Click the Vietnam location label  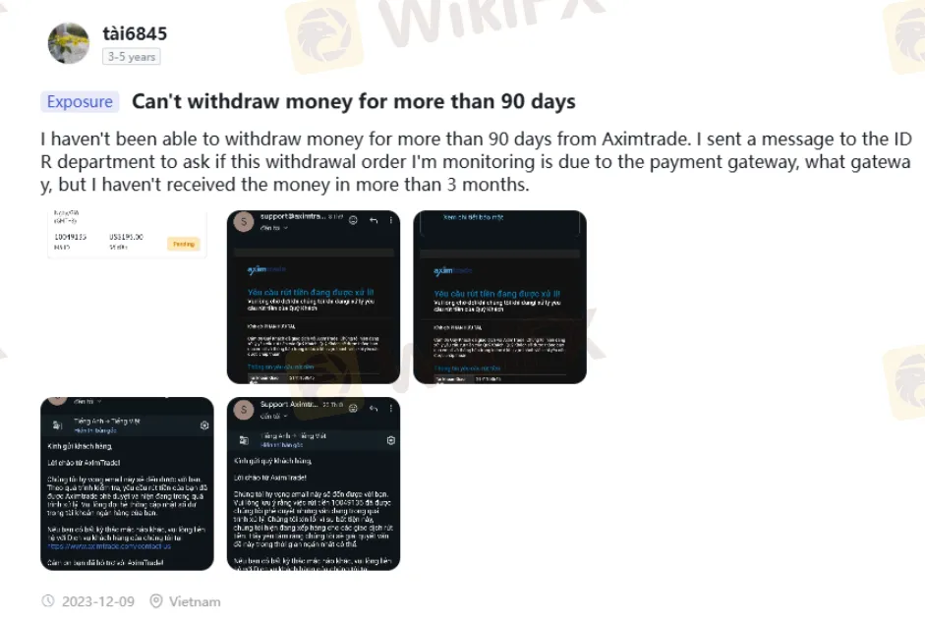(x=195, y=601)
